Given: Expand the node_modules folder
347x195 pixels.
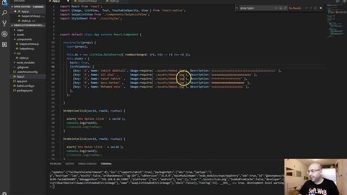Looking at the screenshot, I should tap(25, 63).
